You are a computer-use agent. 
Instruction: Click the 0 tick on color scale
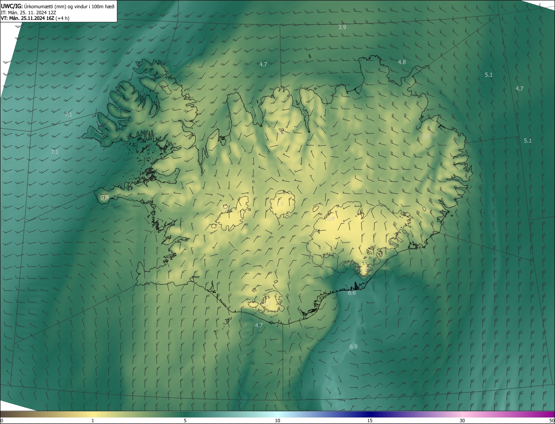2,421
